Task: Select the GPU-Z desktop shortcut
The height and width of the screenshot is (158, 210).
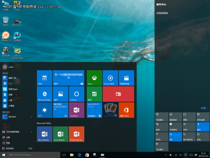Action: [17, 53]
